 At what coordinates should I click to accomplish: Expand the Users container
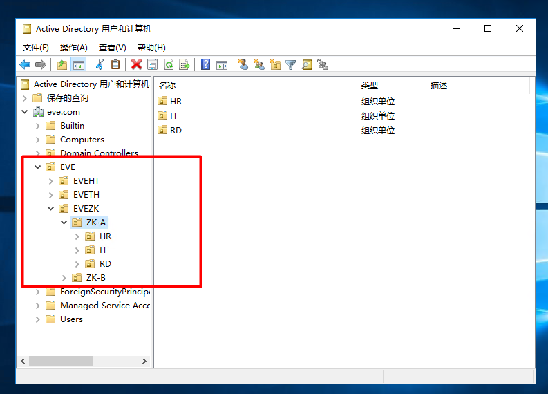38,319
